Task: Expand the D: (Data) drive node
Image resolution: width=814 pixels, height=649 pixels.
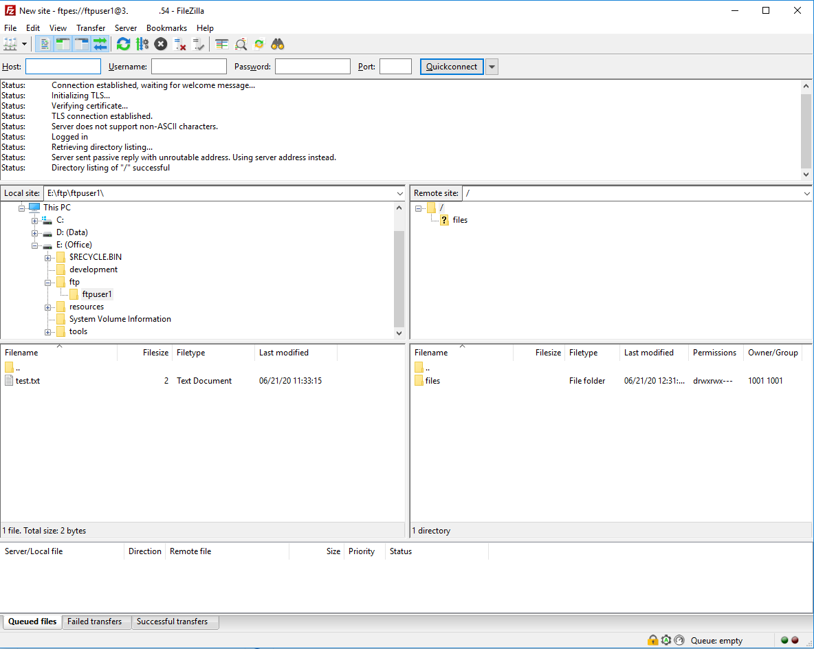Action: point(35,232)
